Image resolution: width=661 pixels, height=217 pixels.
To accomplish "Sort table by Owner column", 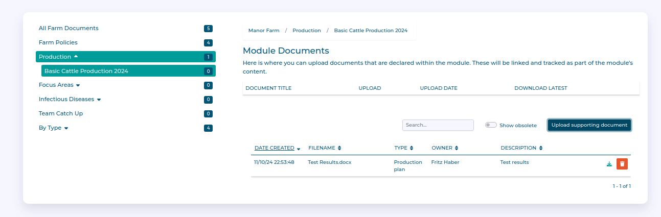I will pyautogui.click(x=457, y=148).
